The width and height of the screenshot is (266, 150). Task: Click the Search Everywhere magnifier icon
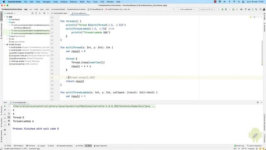[x=261, y=9]
